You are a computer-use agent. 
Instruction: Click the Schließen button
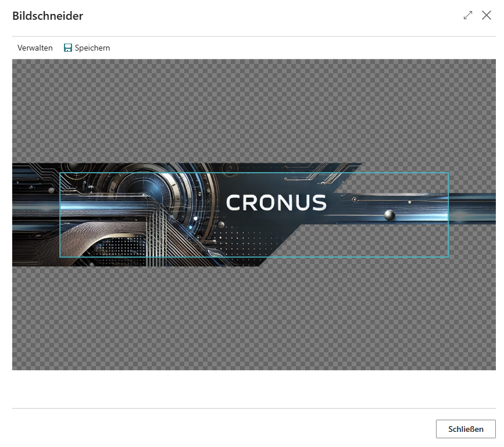pos(466,429)
